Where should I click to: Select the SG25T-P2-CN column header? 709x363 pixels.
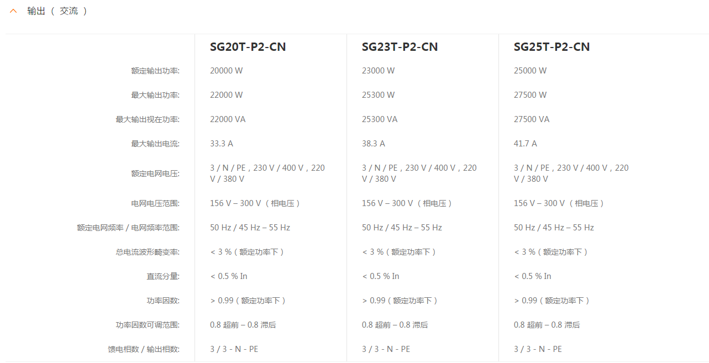(x=552, y=47)
